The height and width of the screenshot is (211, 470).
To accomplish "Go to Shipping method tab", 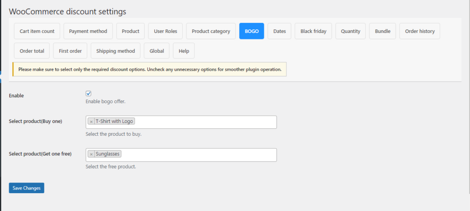I will tap(115, 50).
